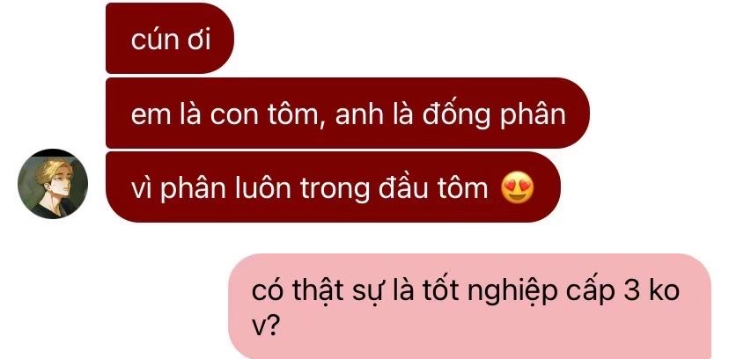Click the words "đầu tôm" before the emoji
The width and height of the screenshot is (729, 359).
coord(433,188)
